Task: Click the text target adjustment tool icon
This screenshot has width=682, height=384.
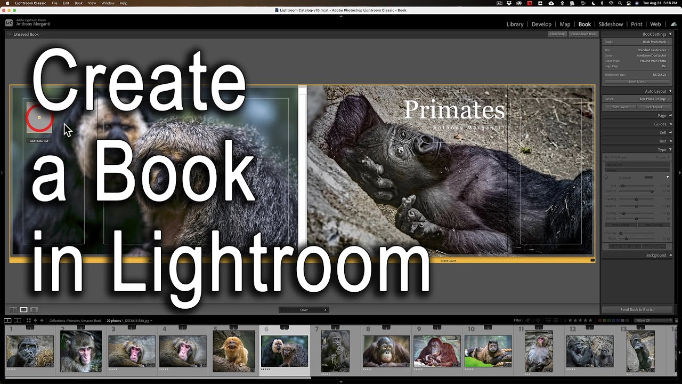Action: click(606, 177)
